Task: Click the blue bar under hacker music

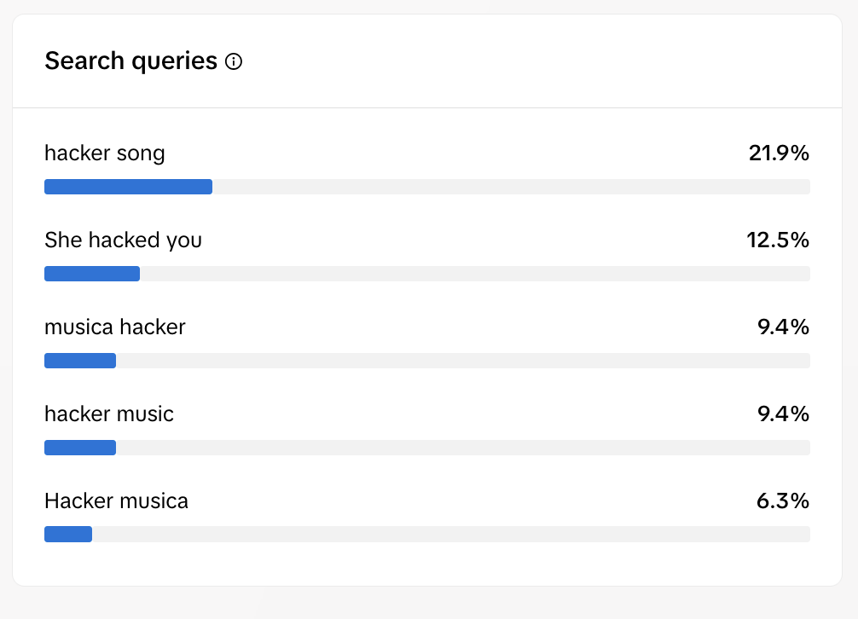Action: (x=80, y=448)
